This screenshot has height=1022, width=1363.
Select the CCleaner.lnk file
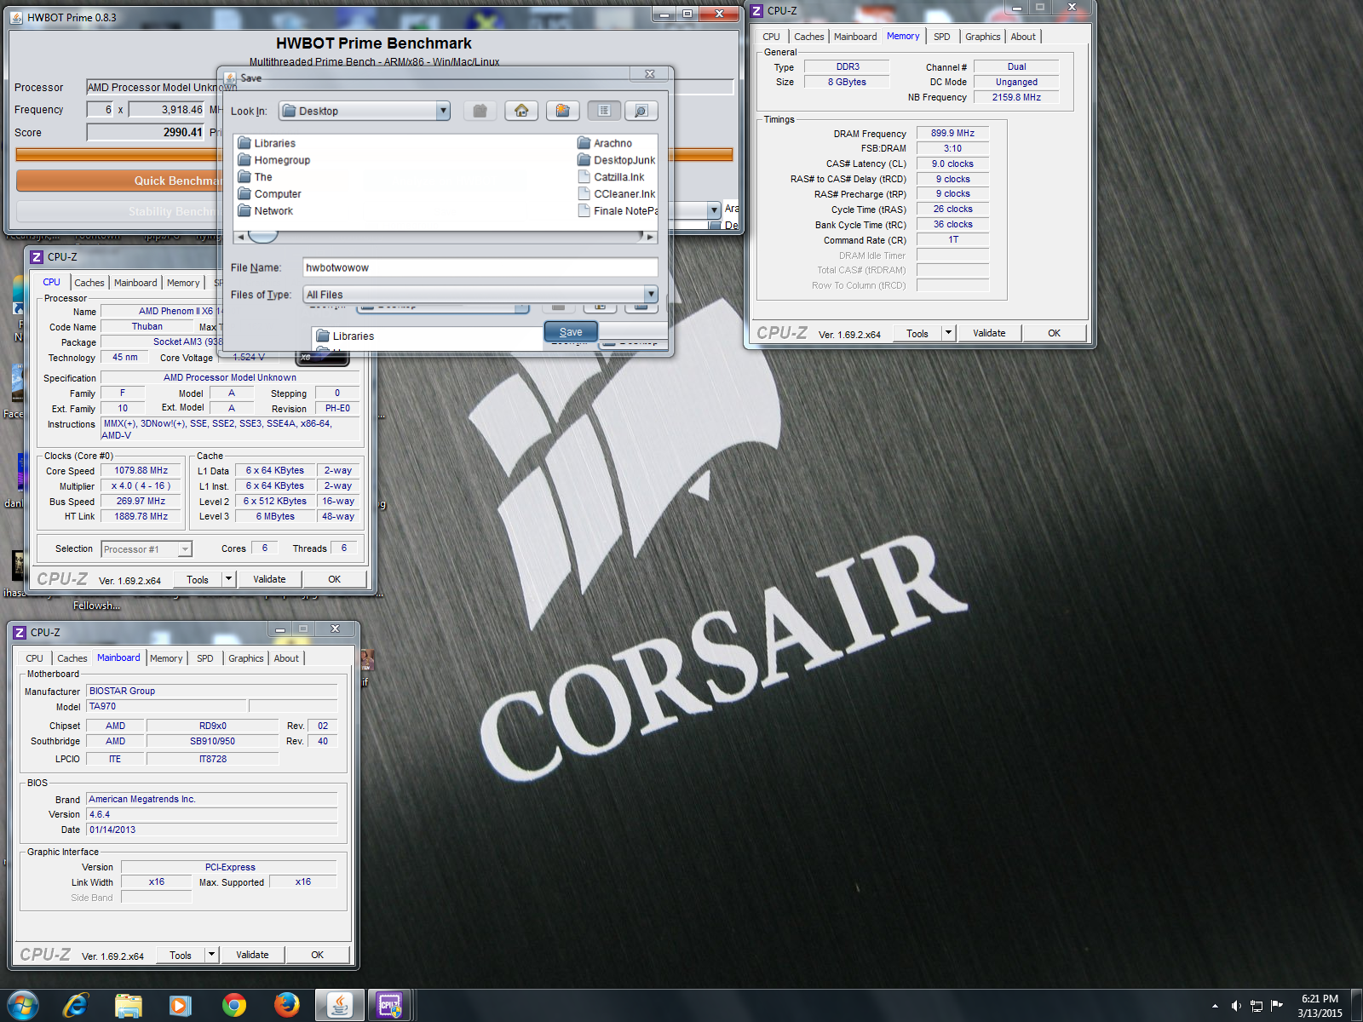point(617,194)
